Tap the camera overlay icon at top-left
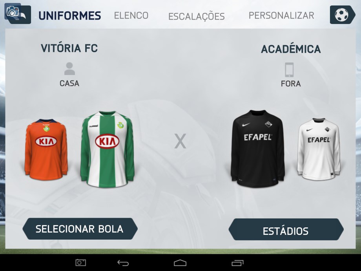This screenshot has width=361, height=271. coord(13,11)
